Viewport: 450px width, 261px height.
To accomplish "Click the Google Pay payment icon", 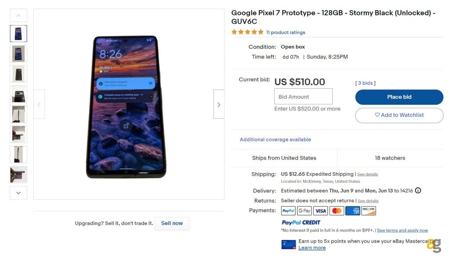I will click(304, 210).
